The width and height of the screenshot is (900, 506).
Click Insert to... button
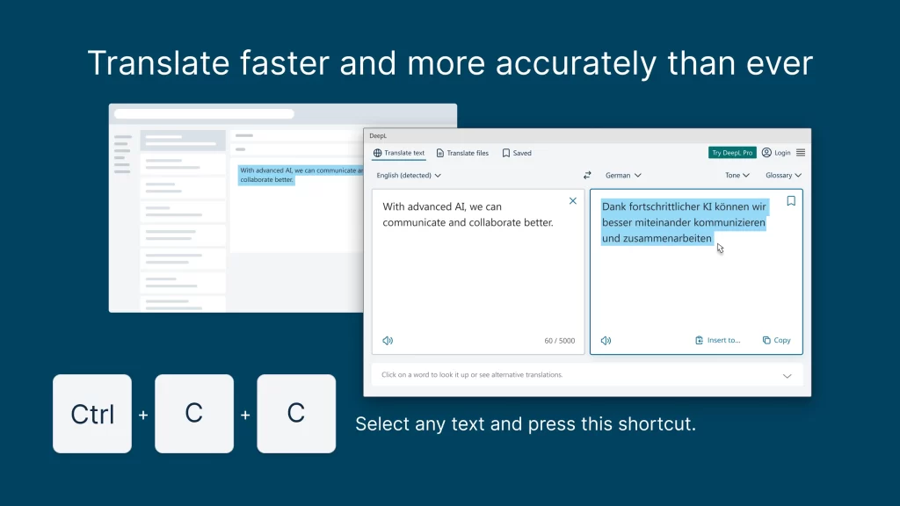pyautogui.click(x=717, y=340)
